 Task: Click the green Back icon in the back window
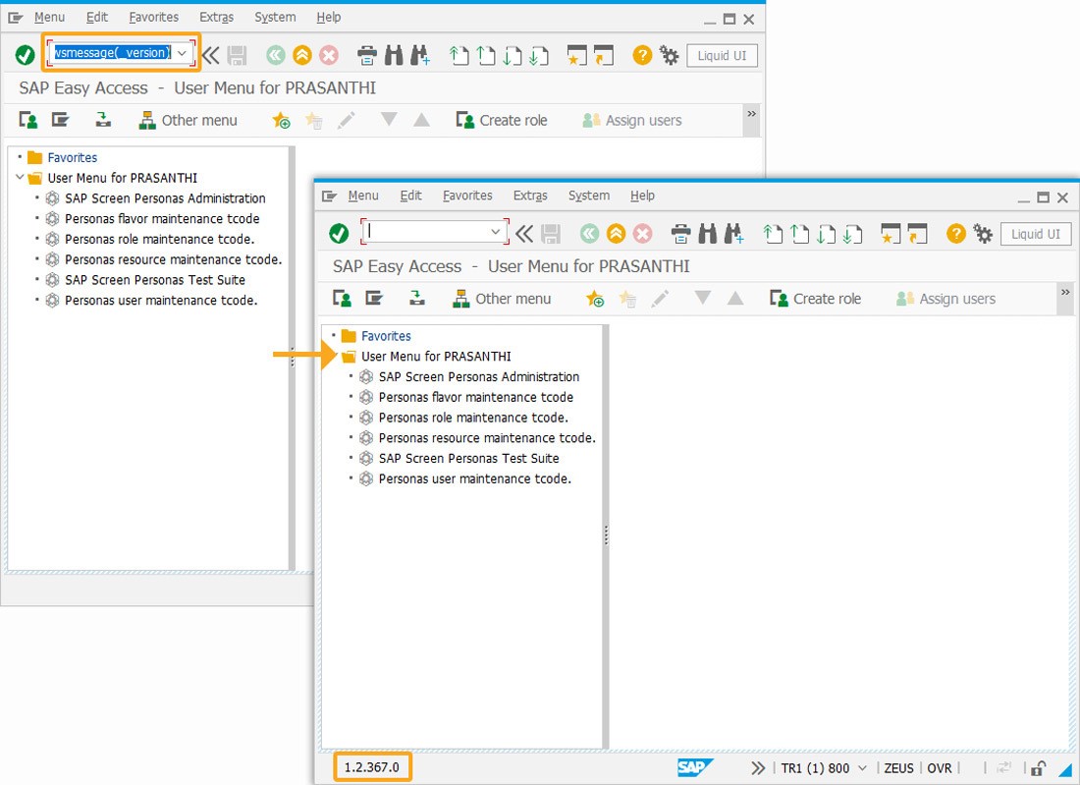pyautogui.click(x=276, y=55)
